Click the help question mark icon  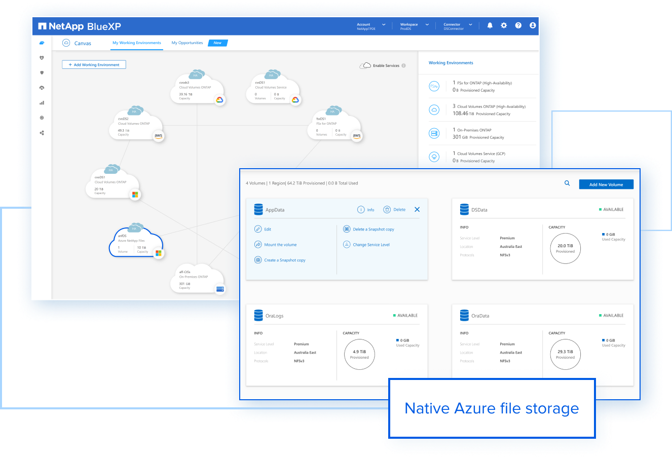518,25
